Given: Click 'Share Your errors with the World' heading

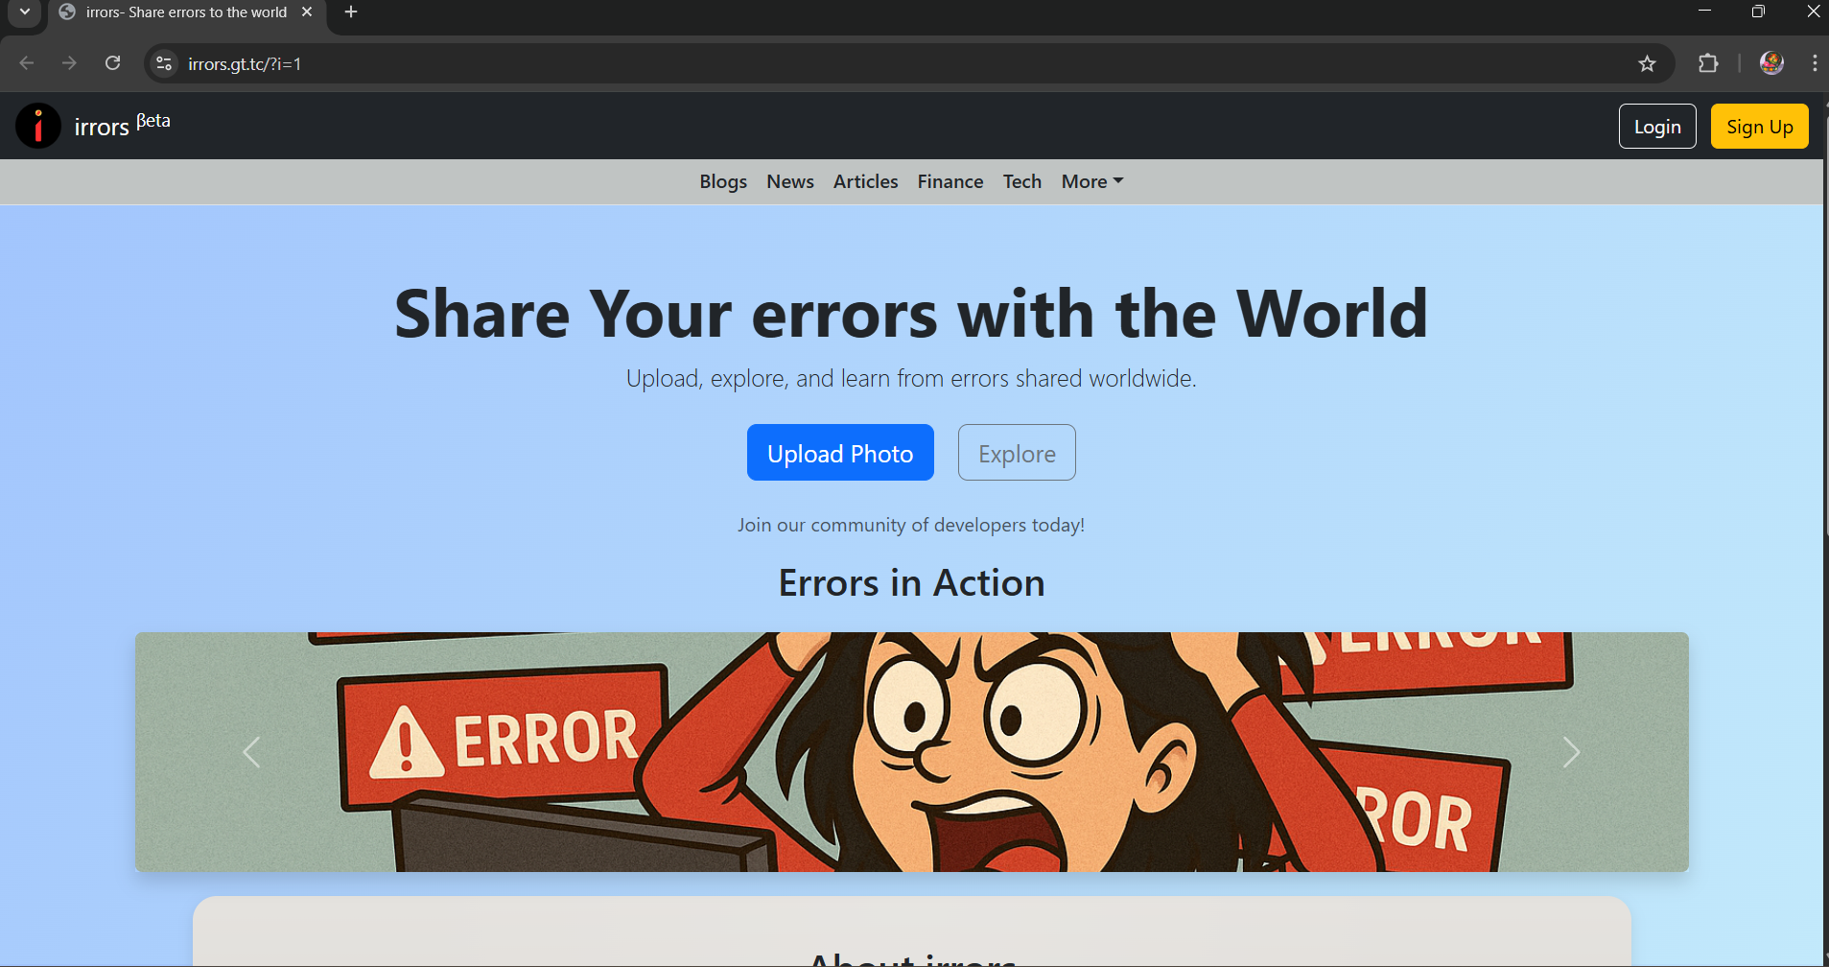Looking at the screenshot, I should point(911,315).
